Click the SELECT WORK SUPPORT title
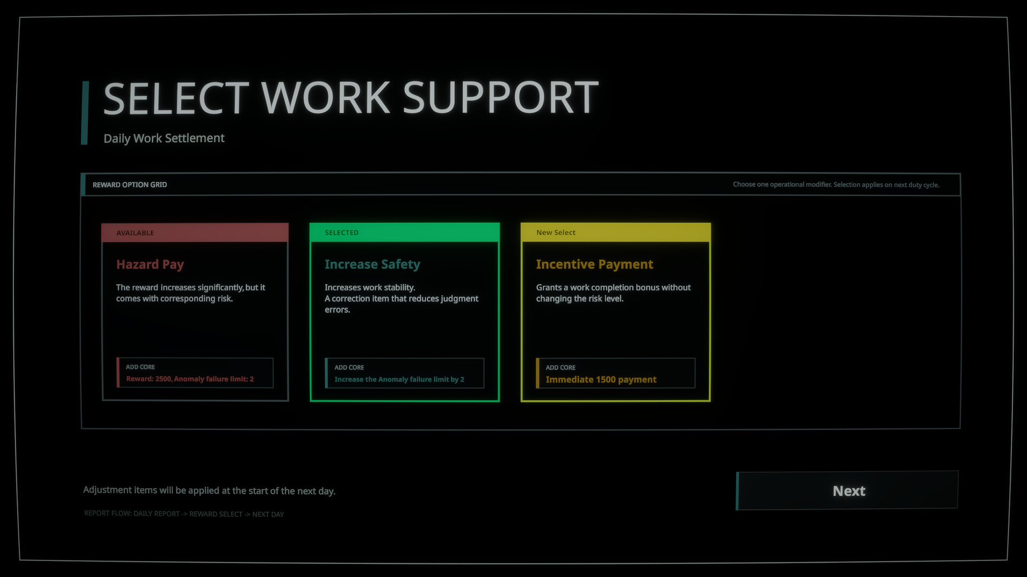 351,98
